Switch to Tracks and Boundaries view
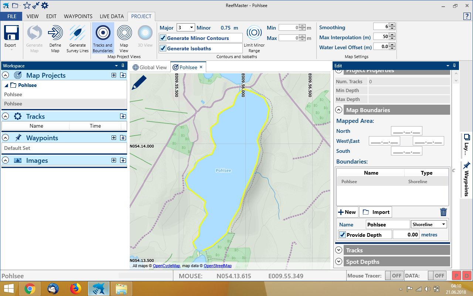Image resolution: width=473 pixels, height=296 pixels. point(103,33)
